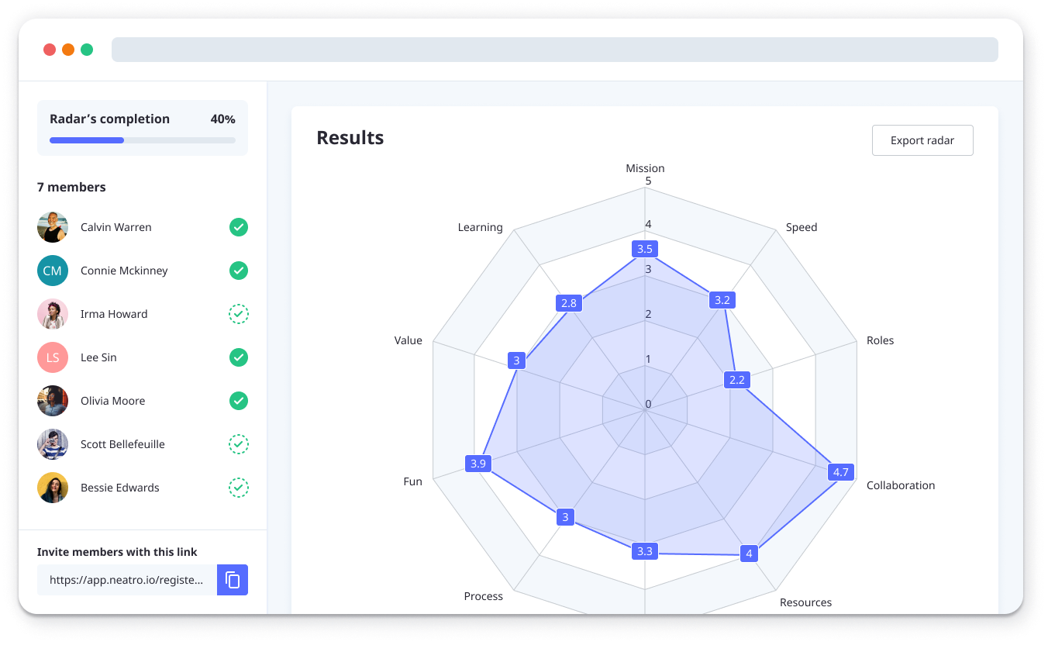Viewport: 1048px width, 645px height.
Task: Click the Speed axis label
Action: (802, 227)
